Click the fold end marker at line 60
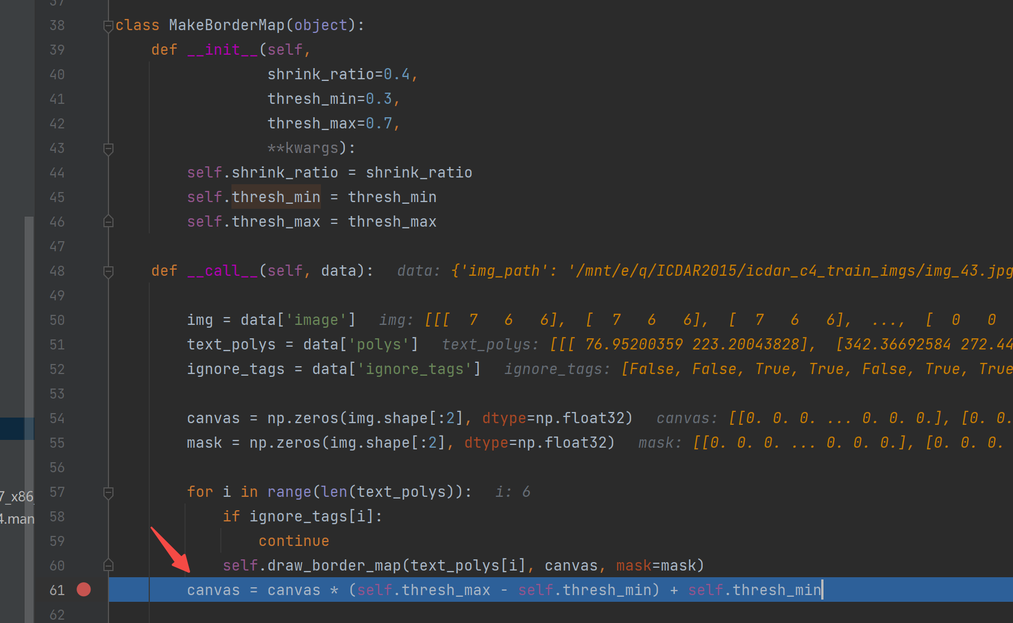Screen dimensions: 1013x623 pos(108,566)
